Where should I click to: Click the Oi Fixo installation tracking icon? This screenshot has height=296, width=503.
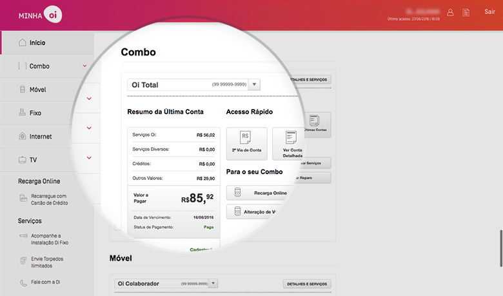click(x=23, y=236)
